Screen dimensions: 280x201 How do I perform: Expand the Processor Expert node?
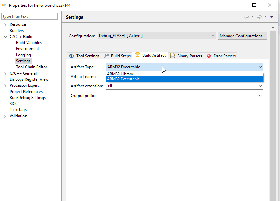[5, 85]
